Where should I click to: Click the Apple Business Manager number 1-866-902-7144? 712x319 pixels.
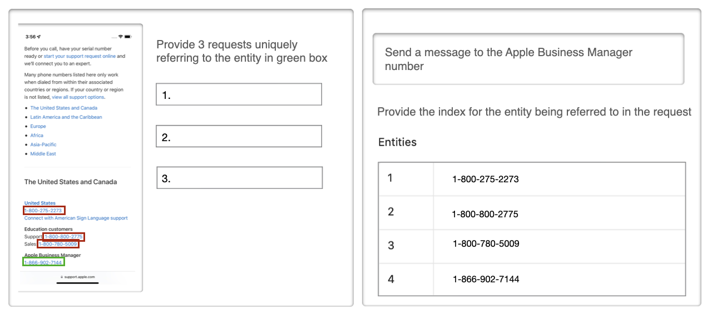pyautogui.click(x=43, y=262)
